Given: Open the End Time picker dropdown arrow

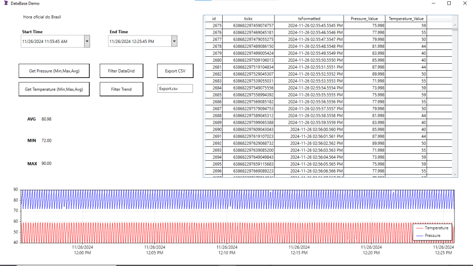Looking at the screenshot, I should (x=174, y=41).
